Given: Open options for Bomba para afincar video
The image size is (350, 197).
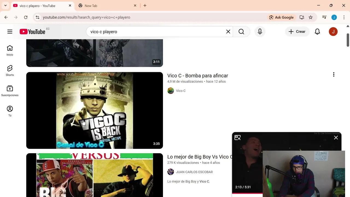Looking at the screenshot, I should pyautogui.click(x=334, y=75).
